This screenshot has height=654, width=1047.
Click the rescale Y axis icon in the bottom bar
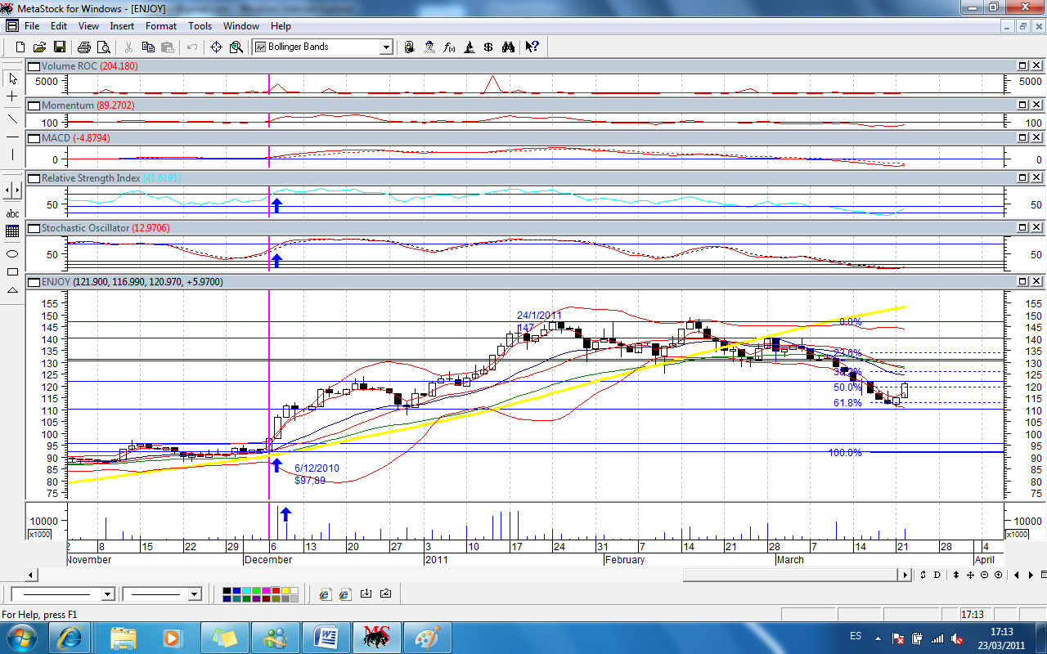[x=923, y=575]
